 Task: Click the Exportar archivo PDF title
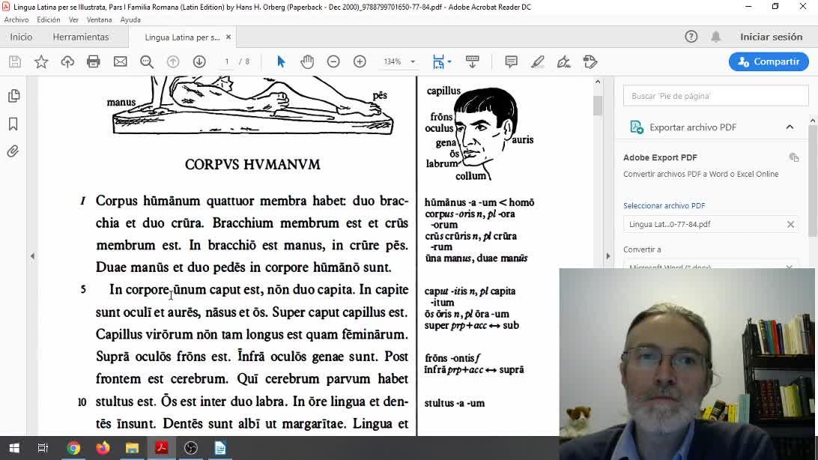(x=693, y=127)
